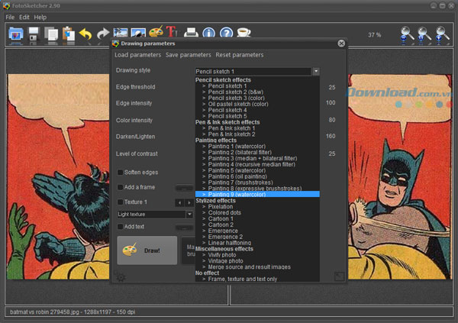Viewport: 458px width, 323px height.
Task: Print the picture with the printer icon
Action: coord(191,32)
